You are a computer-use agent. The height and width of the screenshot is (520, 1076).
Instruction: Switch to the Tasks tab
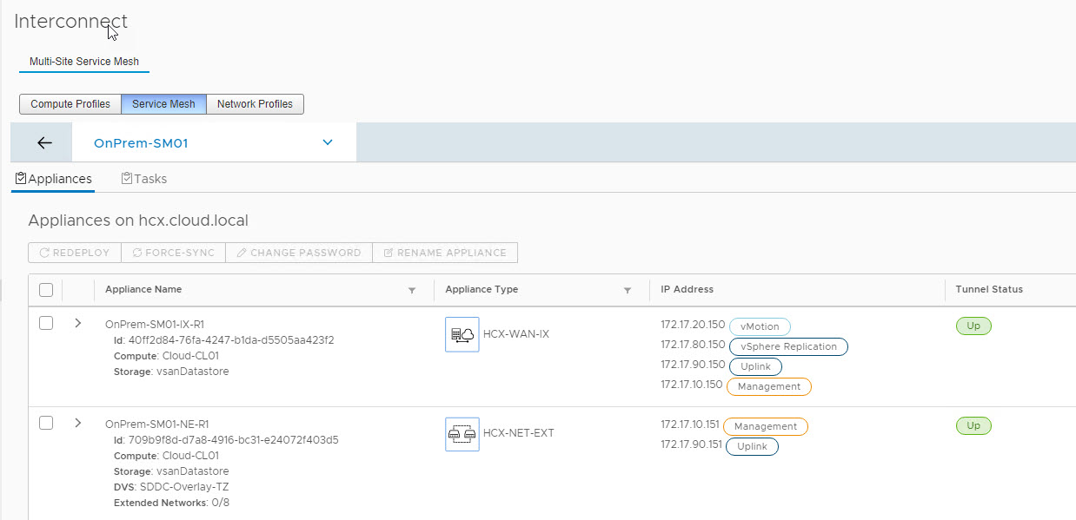(x=144, y=179)
